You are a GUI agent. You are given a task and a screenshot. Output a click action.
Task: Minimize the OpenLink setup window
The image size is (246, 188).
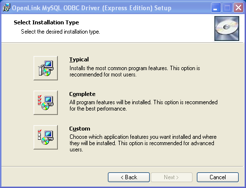pyautogui.click(x=216, y=8)
